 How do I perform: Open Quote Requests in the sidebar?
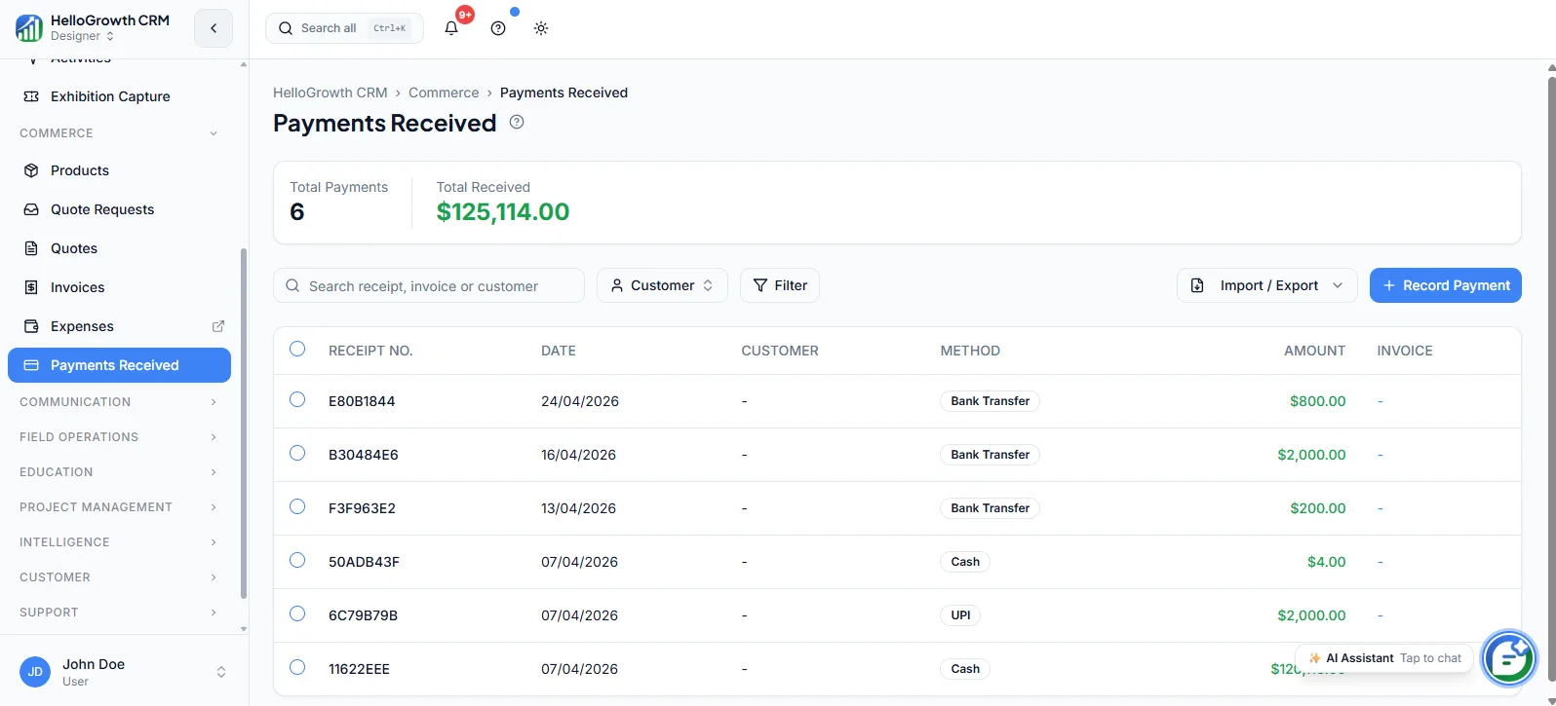click(x=119, y=209)
